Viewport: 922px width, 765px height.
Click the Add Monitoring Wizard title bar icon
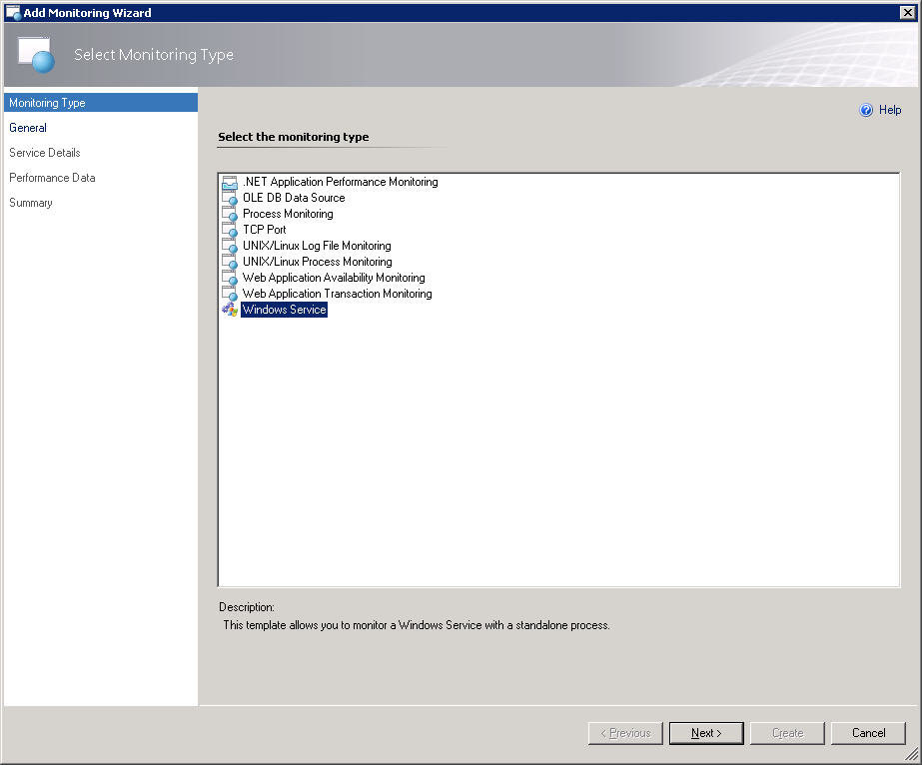13,12
